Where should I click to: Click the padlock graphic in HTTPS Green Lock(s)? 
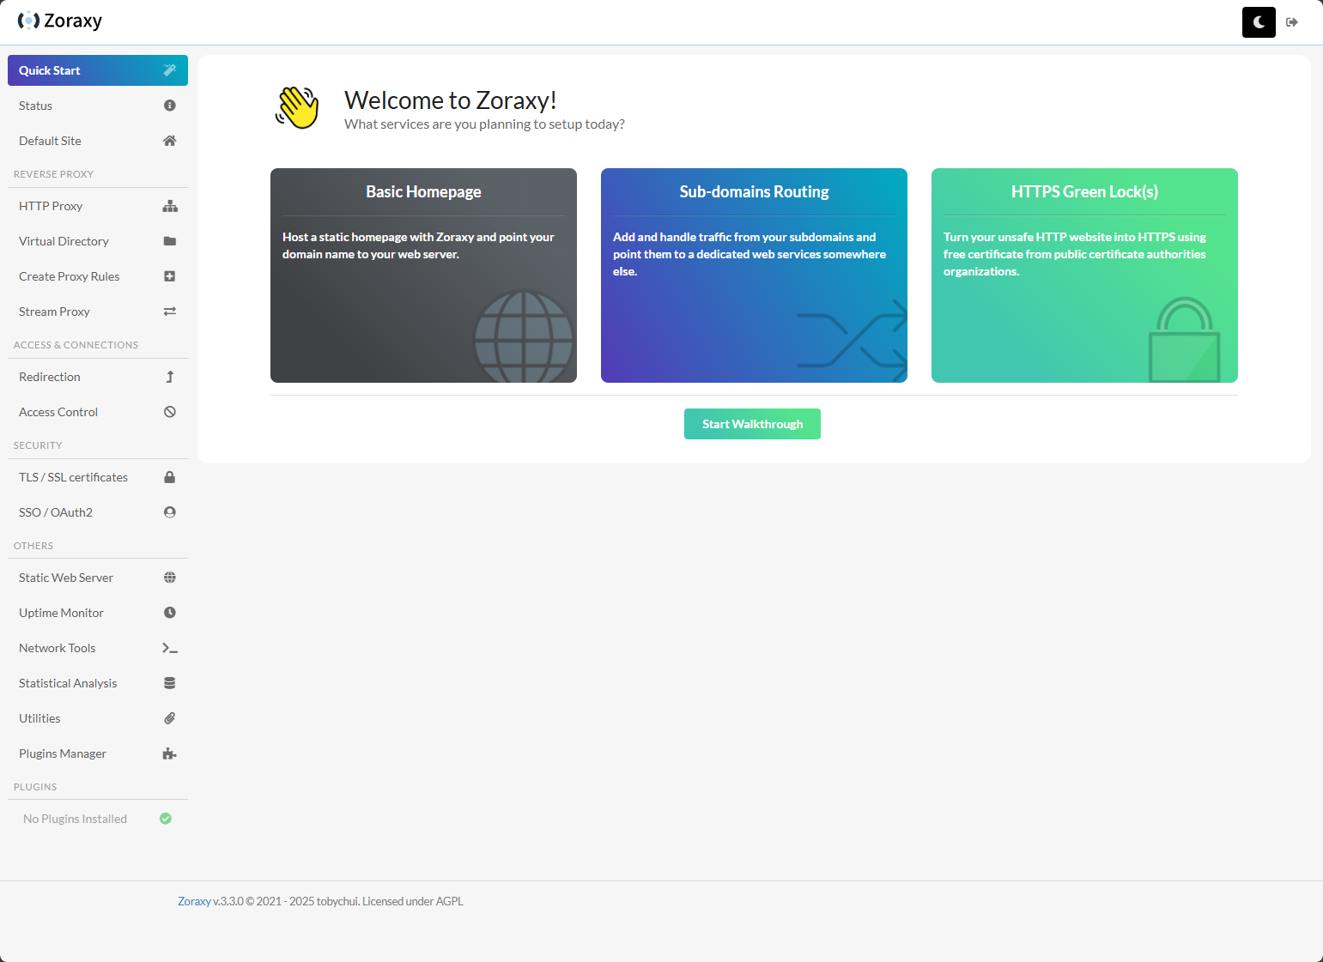(x=1185, y=339)
